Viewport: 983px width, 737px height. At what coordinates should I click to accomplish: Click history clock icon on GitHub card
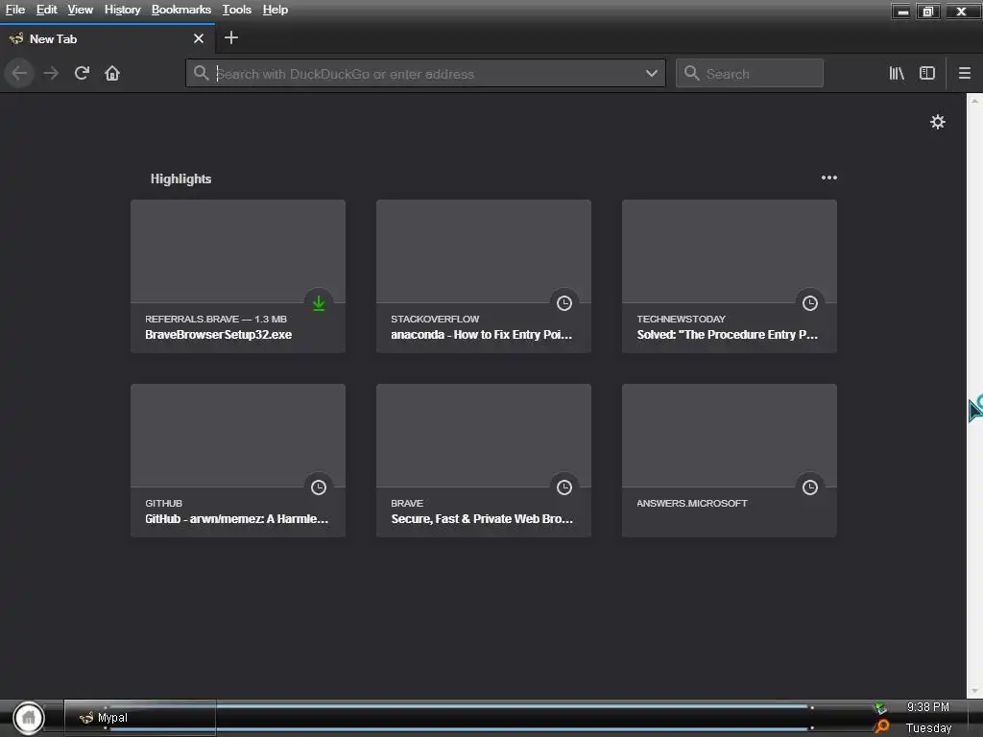(x=319, y=487)
